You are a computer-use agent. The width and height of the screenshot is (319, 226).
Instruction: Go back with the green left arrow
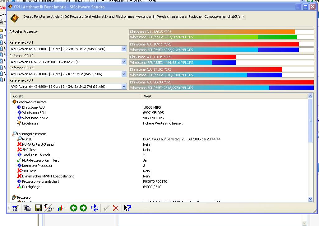click(x=74, y=208)
